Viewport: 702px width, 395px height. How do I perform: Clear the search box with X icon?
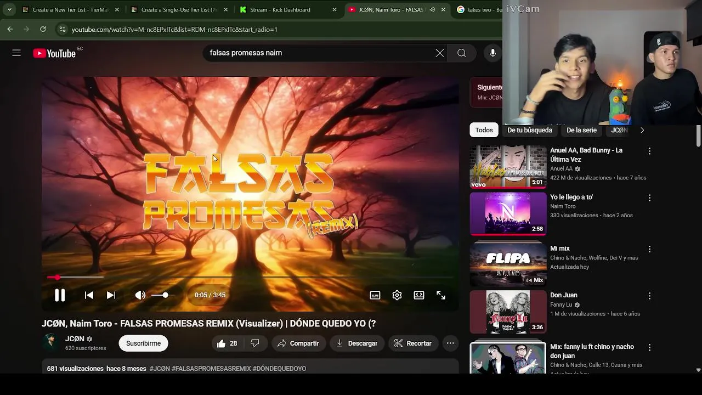[x=440, y=53]
